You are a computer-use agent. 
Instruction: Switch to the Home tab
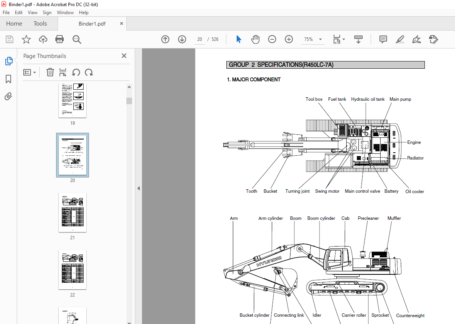coord(14,24)
